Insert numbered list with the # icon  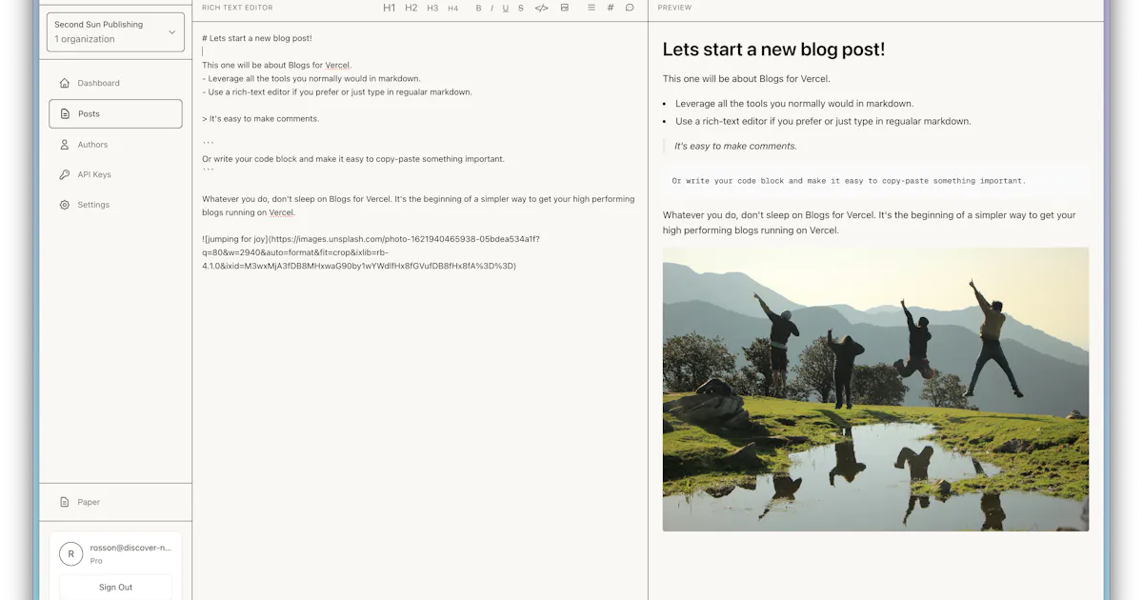[x=611, y=8]
